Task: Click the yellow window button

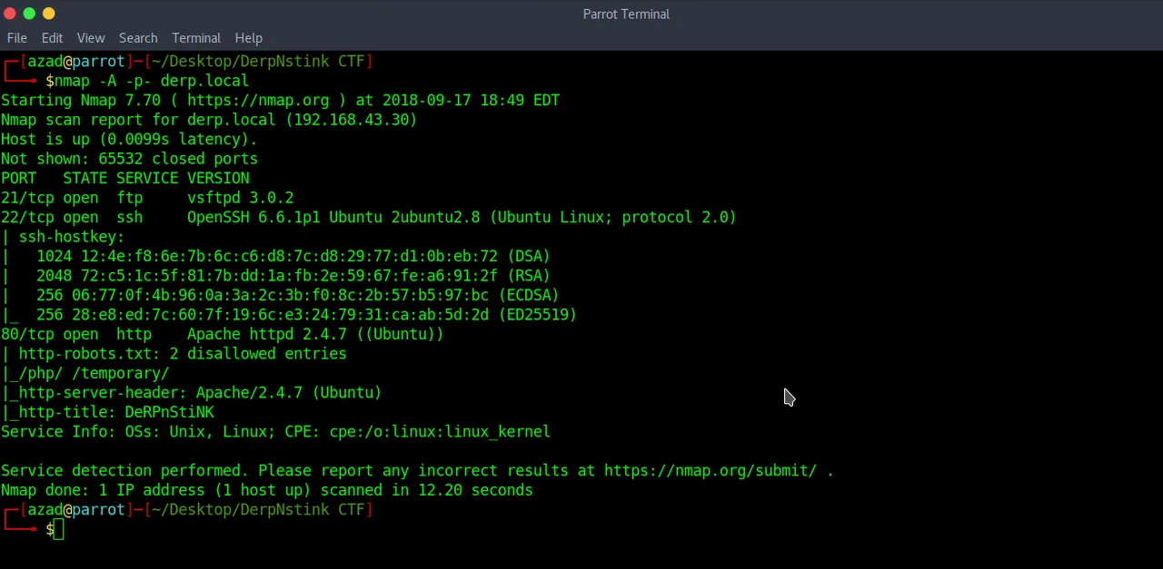Action: coord(49,14)
